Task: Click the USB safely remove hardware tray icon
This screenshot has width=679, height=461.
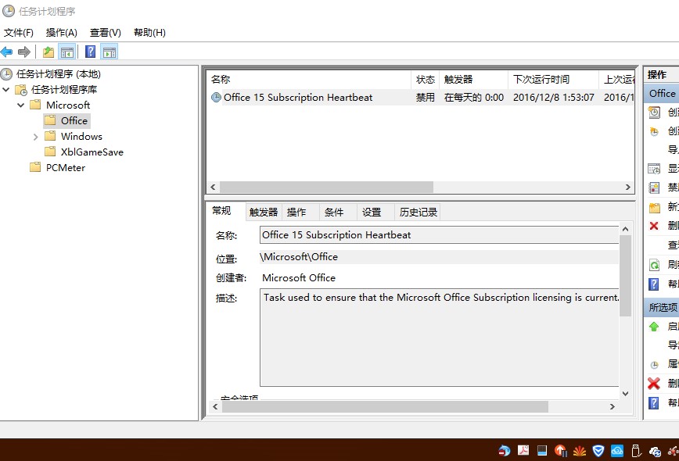Action: 636,451
